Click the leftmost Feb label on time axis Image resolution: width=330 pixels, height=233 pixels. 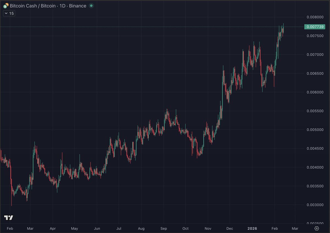(x=10, y=228)
